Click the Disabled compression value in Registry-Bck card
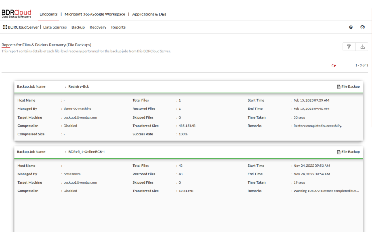The image size is (372, 248). pyautogui.click(x=70, y=126)
